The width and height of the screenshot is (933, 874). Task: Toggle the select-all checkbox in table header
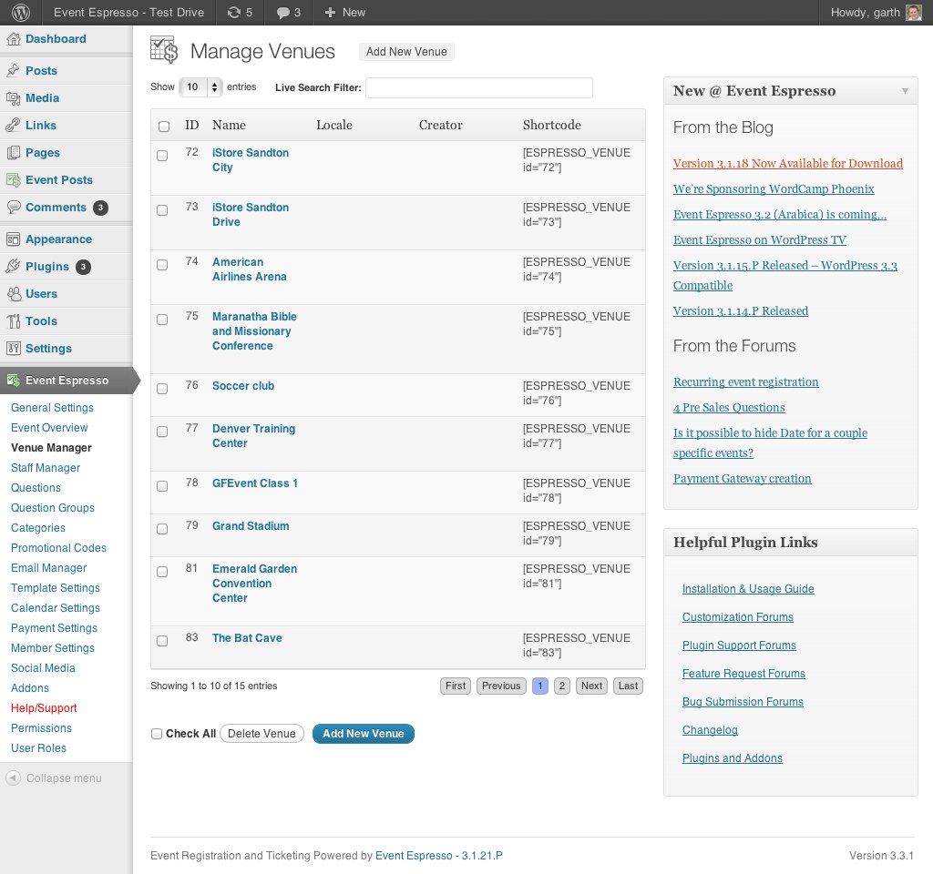pos(164,126)
